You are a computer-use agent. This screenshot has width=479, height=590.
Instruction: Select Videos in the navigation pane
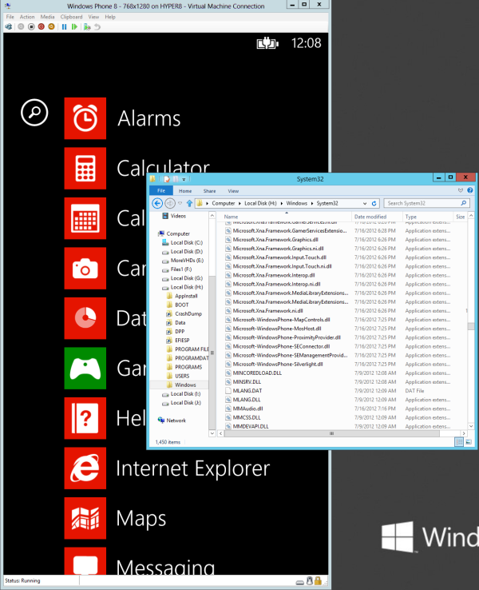coord(178,216)
